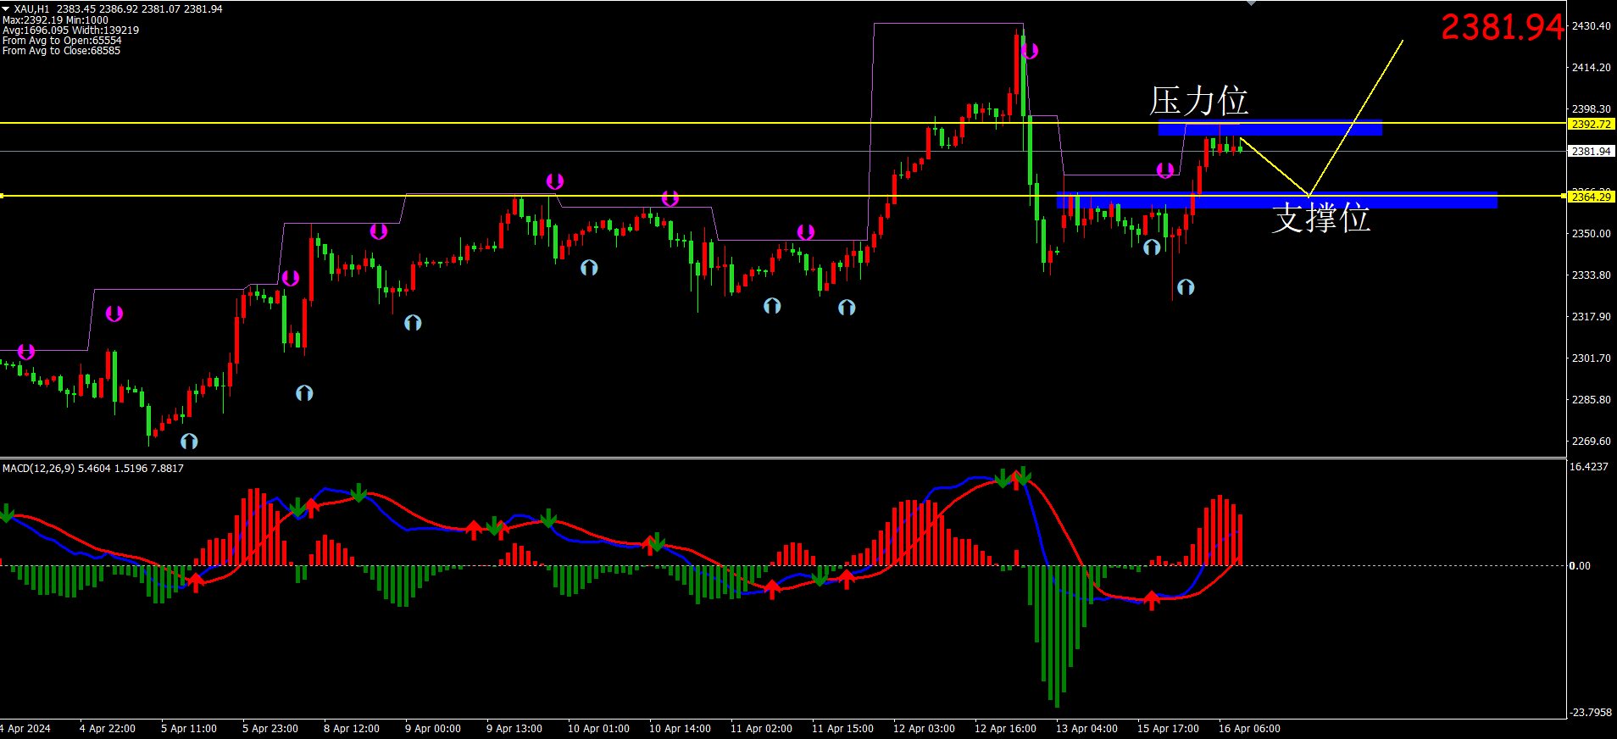
Task: Select the 支撑位 text label
Action: pyautogui.click(x=1320, y=218)
